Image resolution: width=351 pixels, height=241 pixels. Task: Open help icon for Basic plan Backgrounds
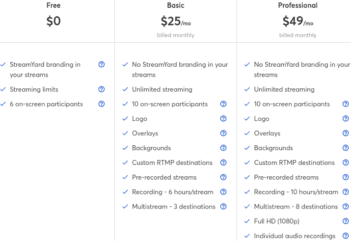click(x=223, y=148)
